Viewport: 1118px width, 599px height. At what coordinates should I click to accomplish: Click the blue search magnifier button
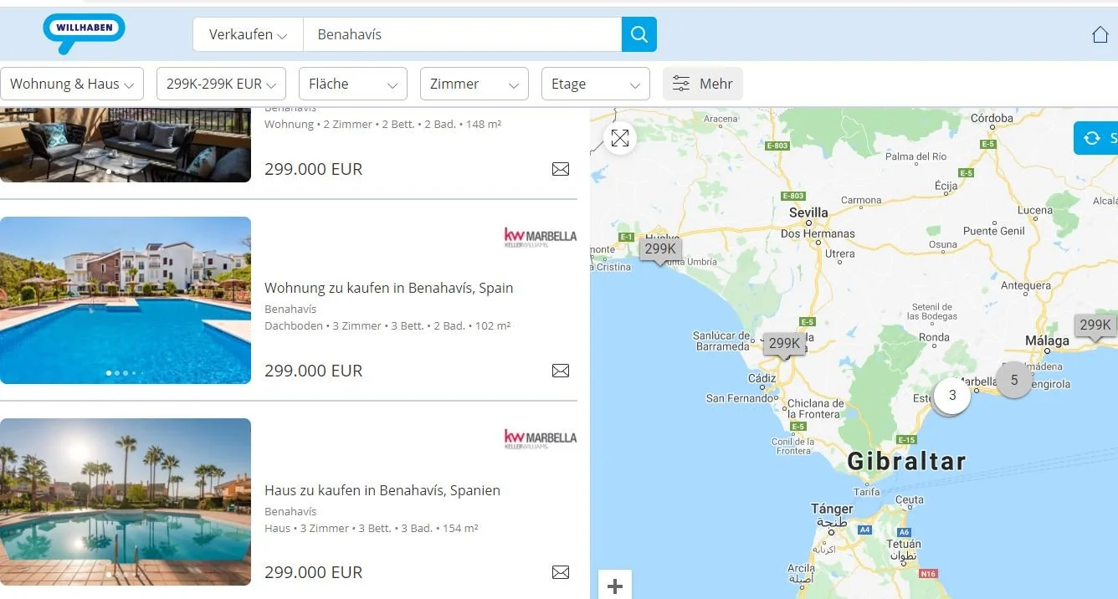(x=639, y=34)
